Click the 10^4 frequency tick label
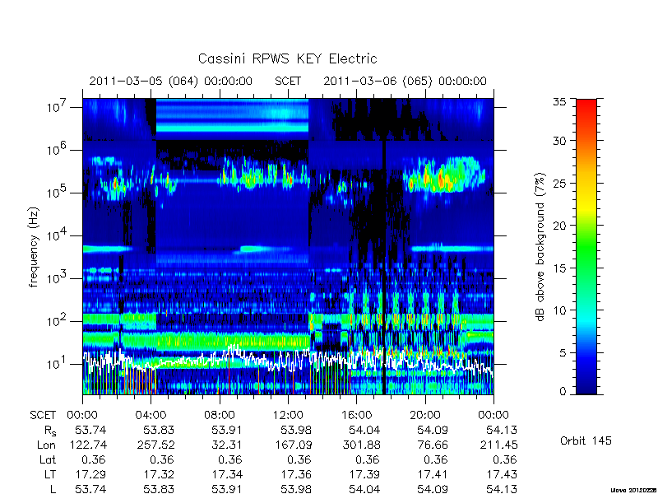658x494 pixels. (58, 235)
